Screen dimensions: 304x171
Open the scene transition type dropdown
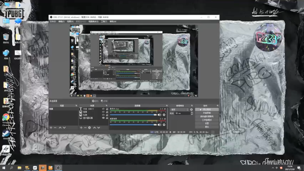tap(179, 109)
